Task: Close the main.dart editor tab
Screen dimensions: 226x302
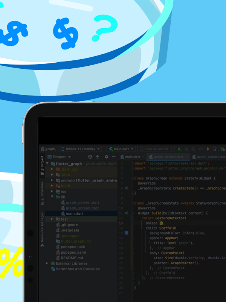Action: click(143, 157)
